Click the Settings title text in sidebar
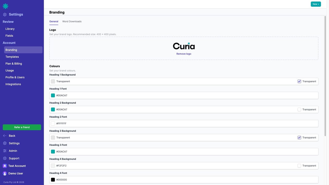This screenshot has width=329, height=185. [x=16, y=15]
